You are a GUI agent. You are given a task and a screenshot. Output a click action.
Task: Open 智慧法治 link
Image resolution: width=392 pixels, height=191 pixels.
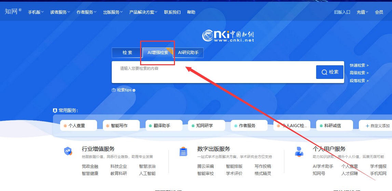click(x=147, y=166)
